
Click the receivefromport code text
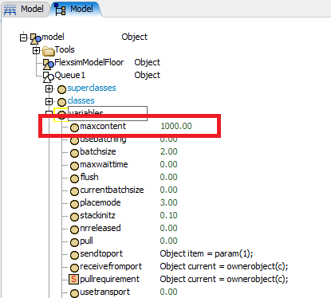point(224,266)
